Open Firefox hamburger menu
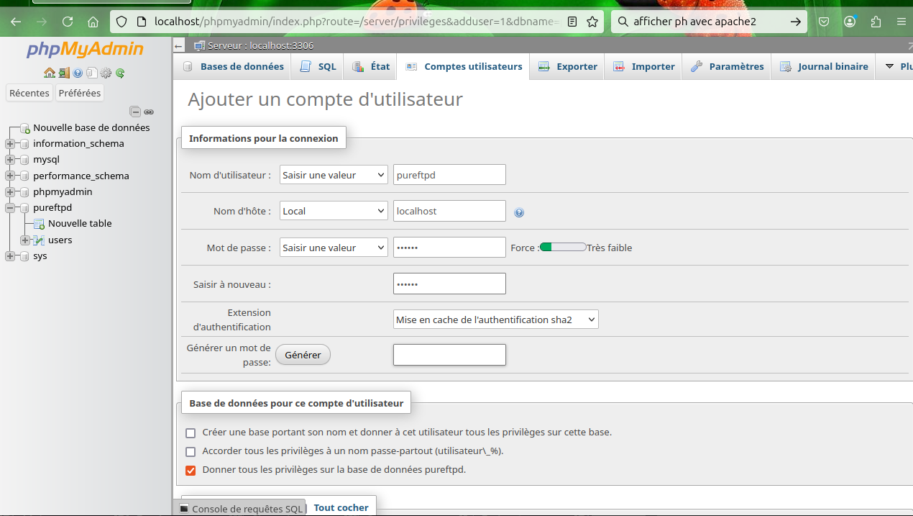 pos(901,22)
